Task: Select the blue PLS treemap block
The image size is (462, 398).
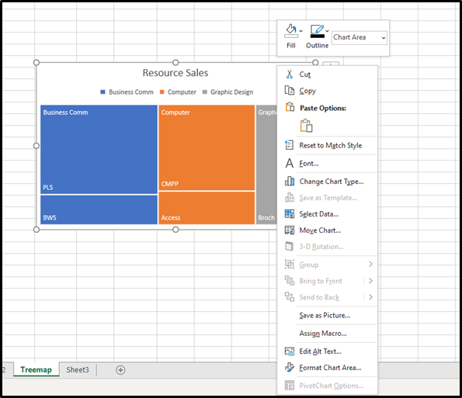Action: tap(99, 150)
